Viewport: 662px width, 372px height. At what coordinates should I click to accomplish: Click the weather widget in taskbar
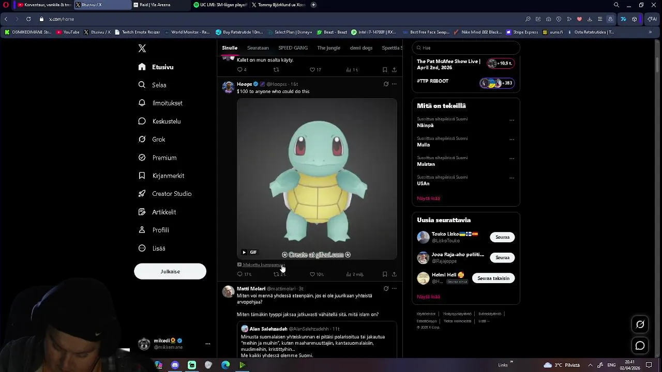coord(561,365)
